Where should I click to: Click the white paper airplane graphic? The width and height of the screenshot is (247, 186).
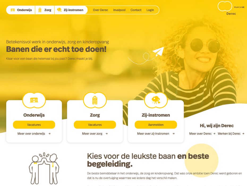coord(158,52)
